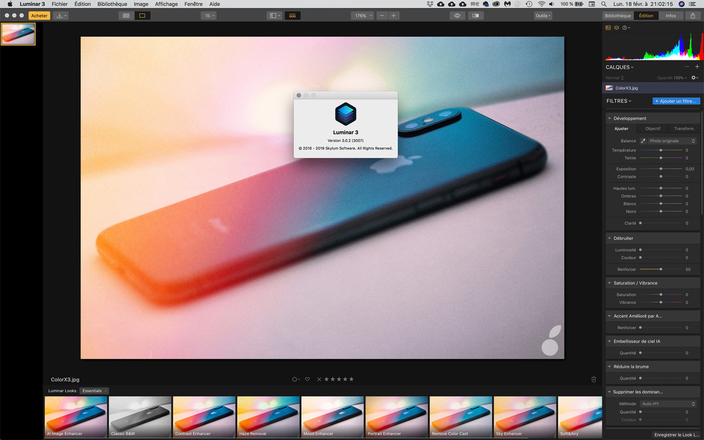This screenshot has height=440, width=704.
Task: Open the history clock icon
Action: pos(625,28)
